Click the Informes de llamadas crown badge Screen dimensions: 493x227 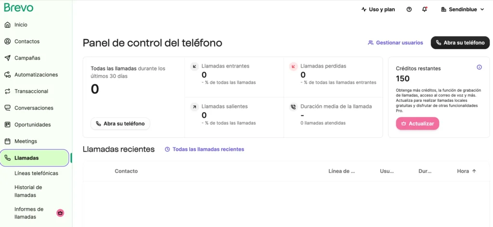60,213
